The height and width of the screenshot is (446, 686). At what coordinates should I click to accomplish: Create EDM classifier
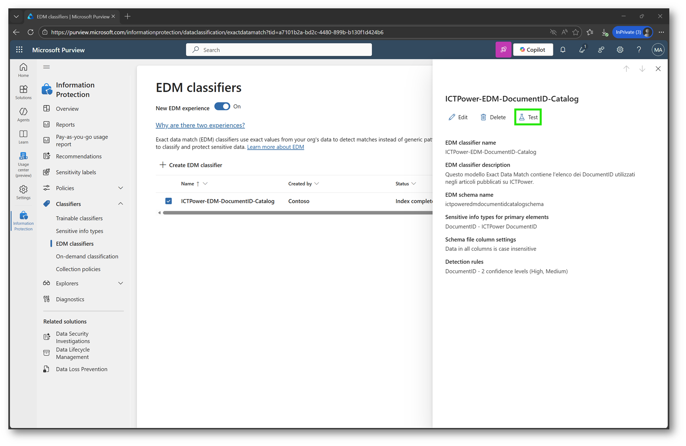[x=191, y=165]
